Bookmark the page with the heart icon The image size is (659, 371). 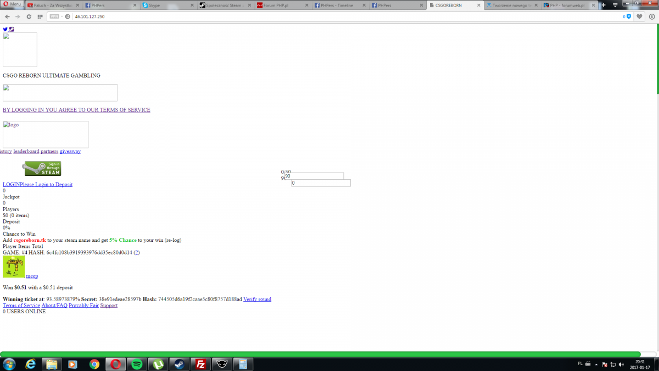[x=639, y=16]
